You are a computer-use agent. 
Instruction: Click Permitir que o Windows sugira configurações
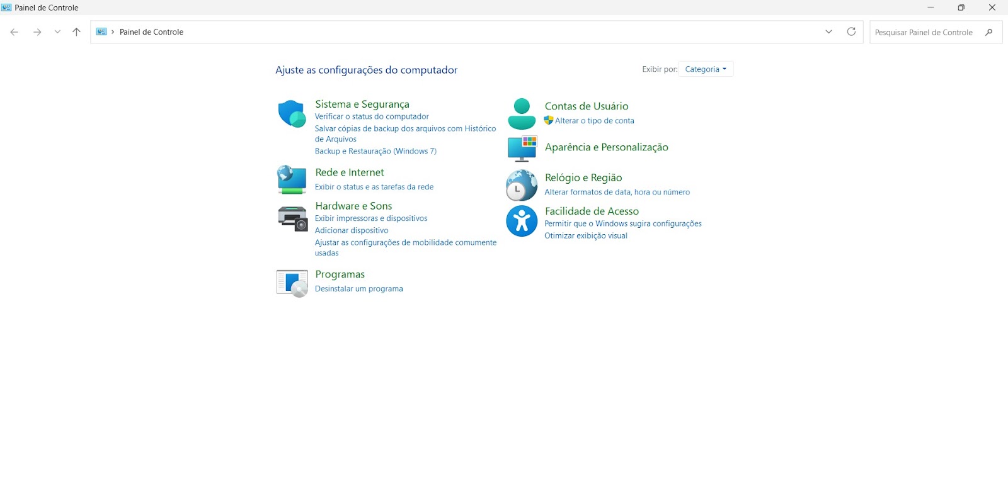click(x=623, y=223)
